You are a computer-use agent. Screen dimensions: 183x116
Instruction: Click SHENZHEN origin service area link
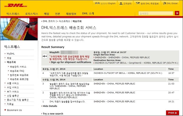(122, 58)
